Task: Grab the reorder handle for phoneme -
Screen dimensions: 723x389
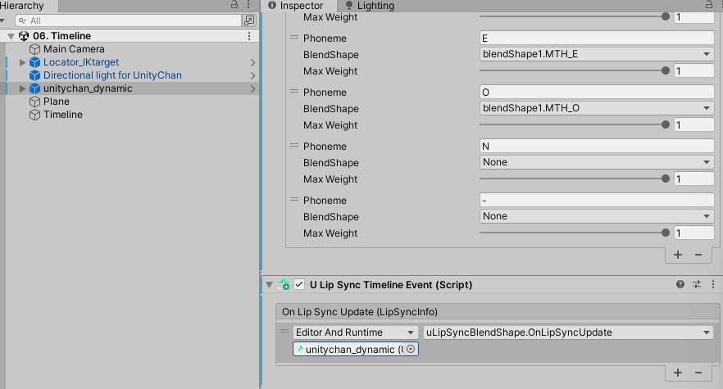Action: (294, 200)
